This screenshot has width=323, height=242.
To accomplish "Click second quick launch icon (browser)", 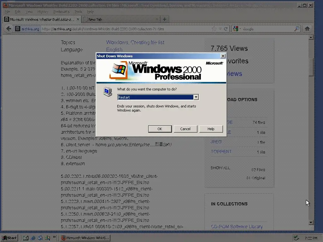I will pos(33,238).
